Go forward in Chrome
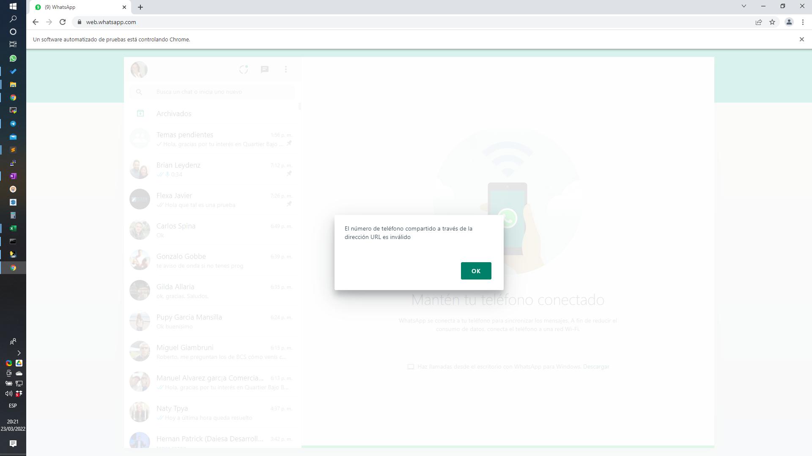Image resolution: width=812 pixels, height=456 pixels. click(49, 22)
